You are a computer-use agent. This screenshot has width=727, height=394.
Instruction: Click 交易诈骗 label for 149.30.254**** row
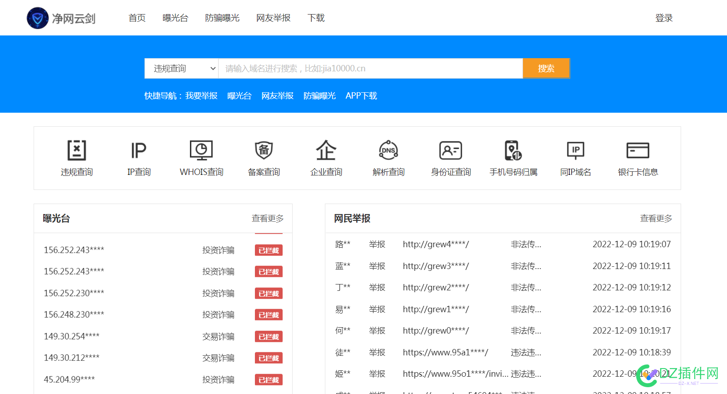coord(219,337)
